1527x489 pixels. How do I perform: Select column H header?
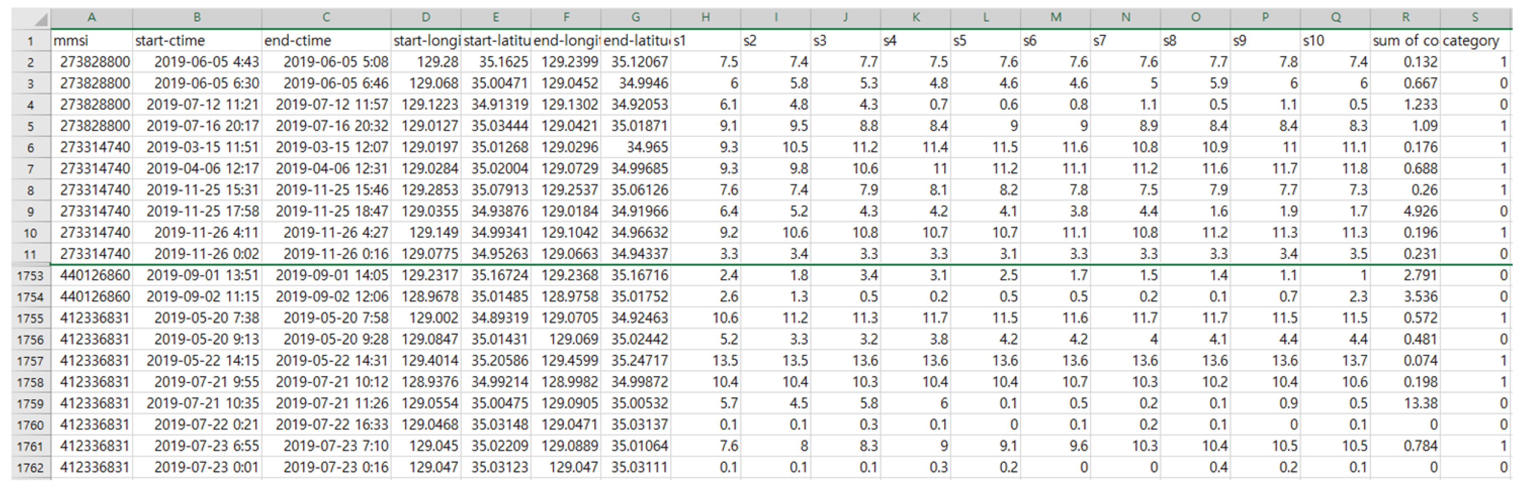(705, 18)
